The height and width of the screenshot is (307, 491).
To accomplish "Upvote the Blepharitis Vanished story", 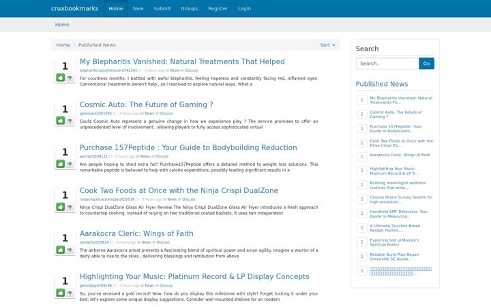I will [61, 78].
